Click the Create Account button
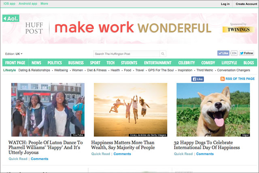Viewport: 259px width, 173px height. pos(246,4)
